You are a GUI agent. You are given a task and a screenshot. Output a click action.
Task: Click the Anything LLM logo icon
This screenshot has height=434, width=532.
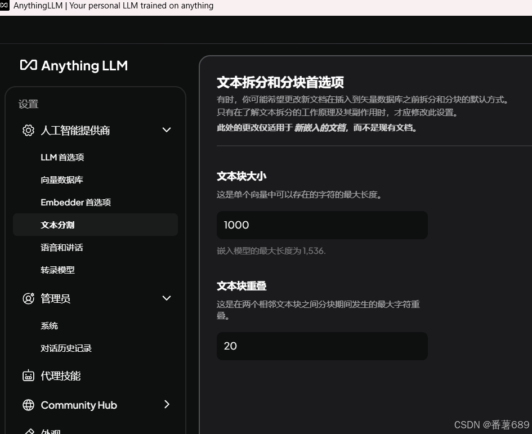[29, 65]
